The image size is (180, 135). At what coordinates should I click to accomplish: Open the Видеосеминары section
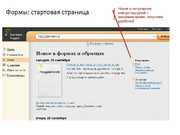[x=16, y=75]
